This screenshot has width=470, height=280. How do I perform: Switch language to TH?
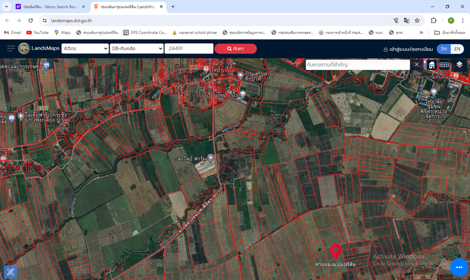coord(444,49)
